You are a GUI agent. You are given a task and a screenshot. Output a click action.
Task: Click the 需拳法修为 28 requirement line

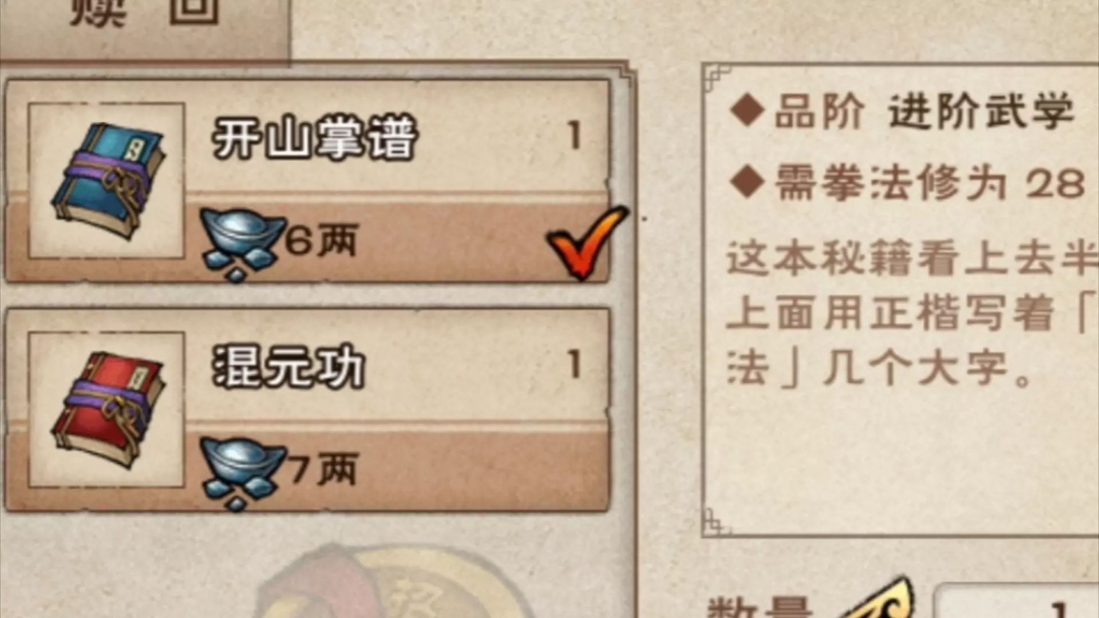[x=908, y=183]
